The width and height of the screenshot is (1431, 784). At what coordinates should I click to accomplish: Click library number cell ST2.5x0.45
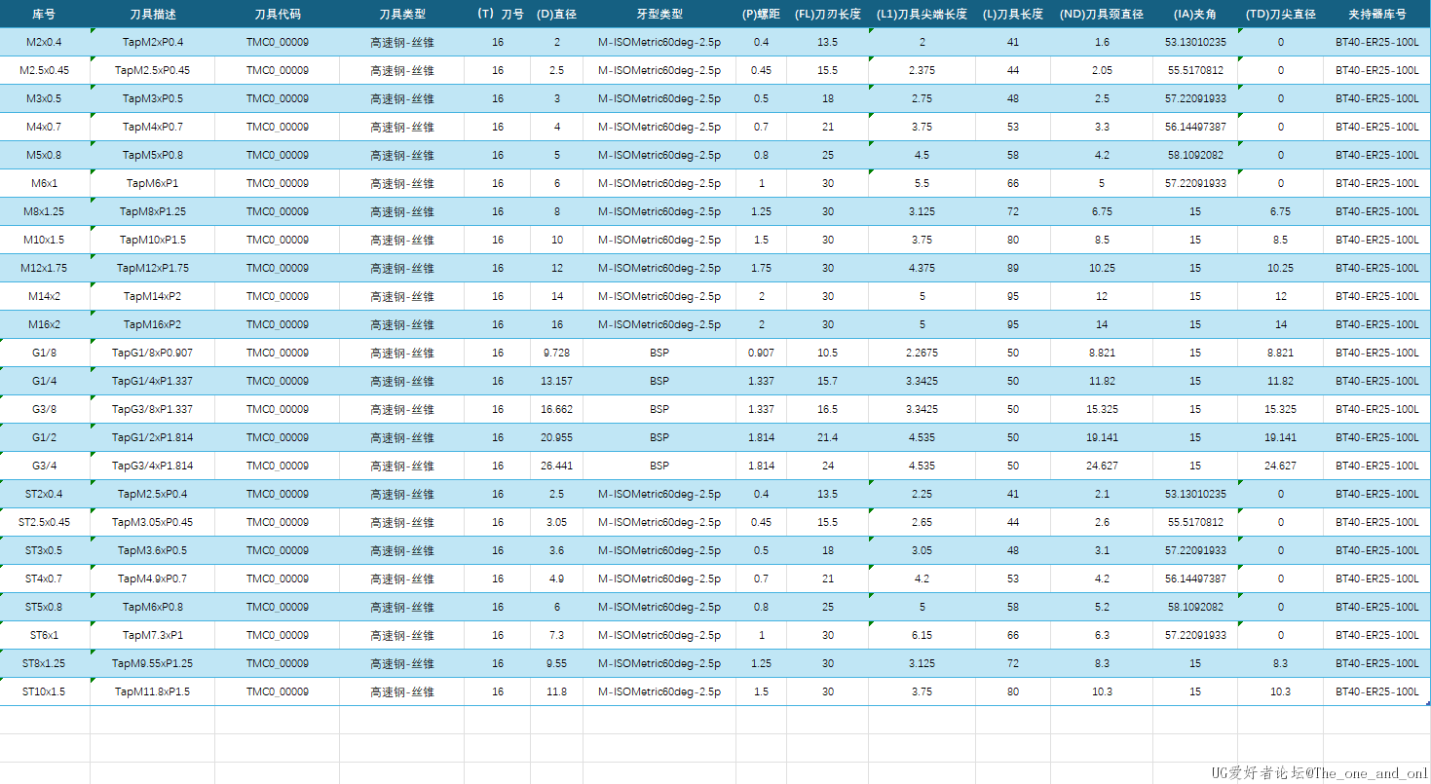[x=45, y=522]
